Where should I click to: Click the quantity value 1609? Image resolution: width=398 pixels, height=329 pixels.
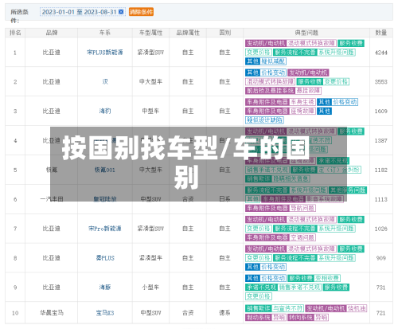[x=381, y=111]
